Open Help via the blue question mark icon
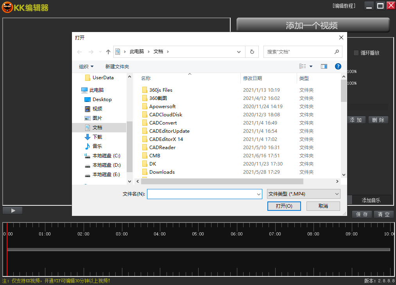Image resolution: width=396 pixels, height=285 pixels. (x=338, y=66)
